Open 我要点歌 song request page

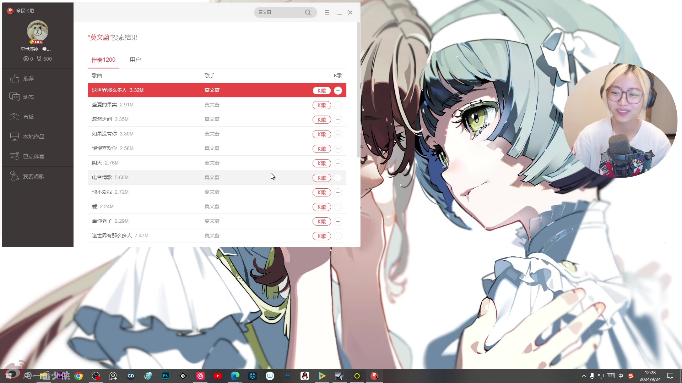point(27,176)
